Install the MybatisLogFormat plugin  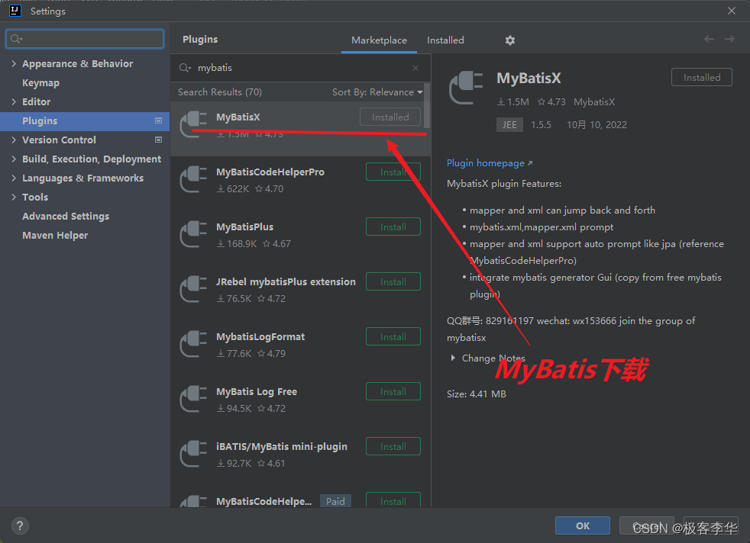tap(393, 336)
